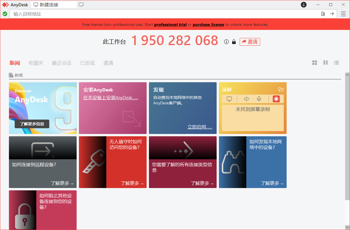Click the 安装AnyDesk card title
The height and width of the screenshot is (230, 350).
[x=98, y=90]
